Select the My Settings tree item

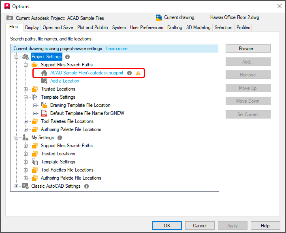(43, 138)
